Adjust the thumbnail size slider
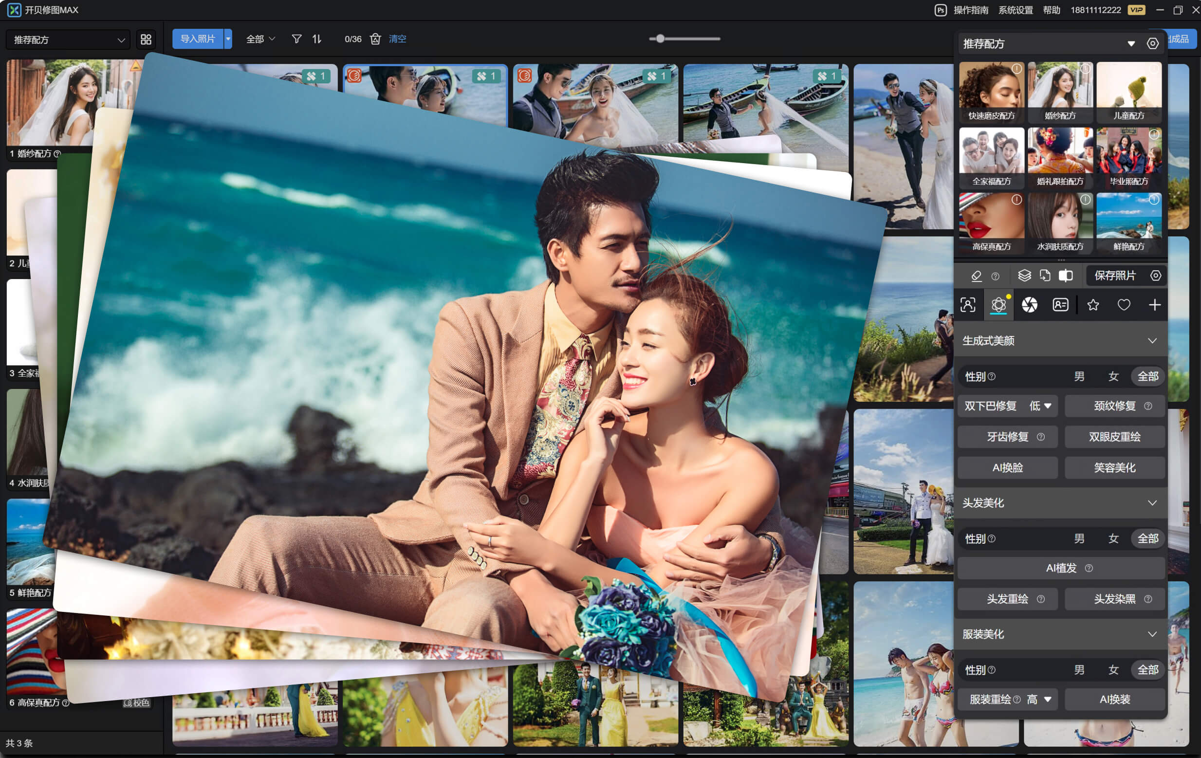The height and width of the screenshot is (758, 1201). click(x=660, y=39)
